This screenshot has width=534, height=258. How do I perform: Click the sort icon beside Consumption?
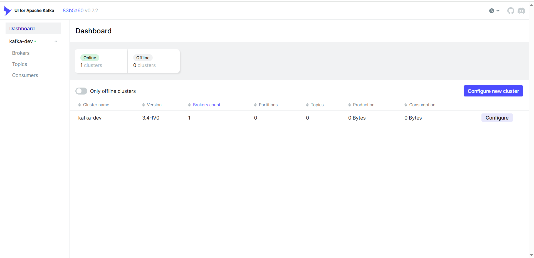pyautogui.click(x=406, y=105)
